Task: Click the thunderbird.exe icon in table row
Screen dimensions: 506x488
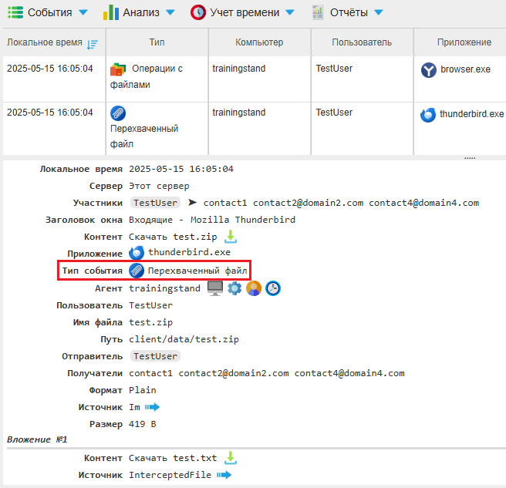Action: 428,115
